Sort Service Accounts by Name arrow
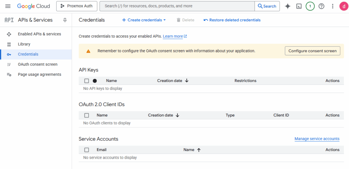 coord(199,150)
